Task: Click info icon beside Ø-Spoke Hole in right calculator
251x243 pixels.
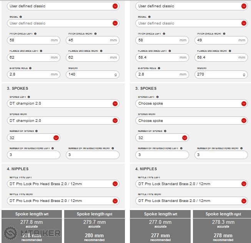Action: pos(159,68)
